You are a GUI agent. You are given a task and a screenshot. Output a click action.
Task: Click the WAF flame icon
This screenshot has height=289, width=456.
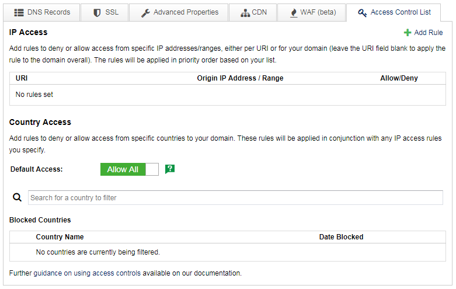pos(293,12)
